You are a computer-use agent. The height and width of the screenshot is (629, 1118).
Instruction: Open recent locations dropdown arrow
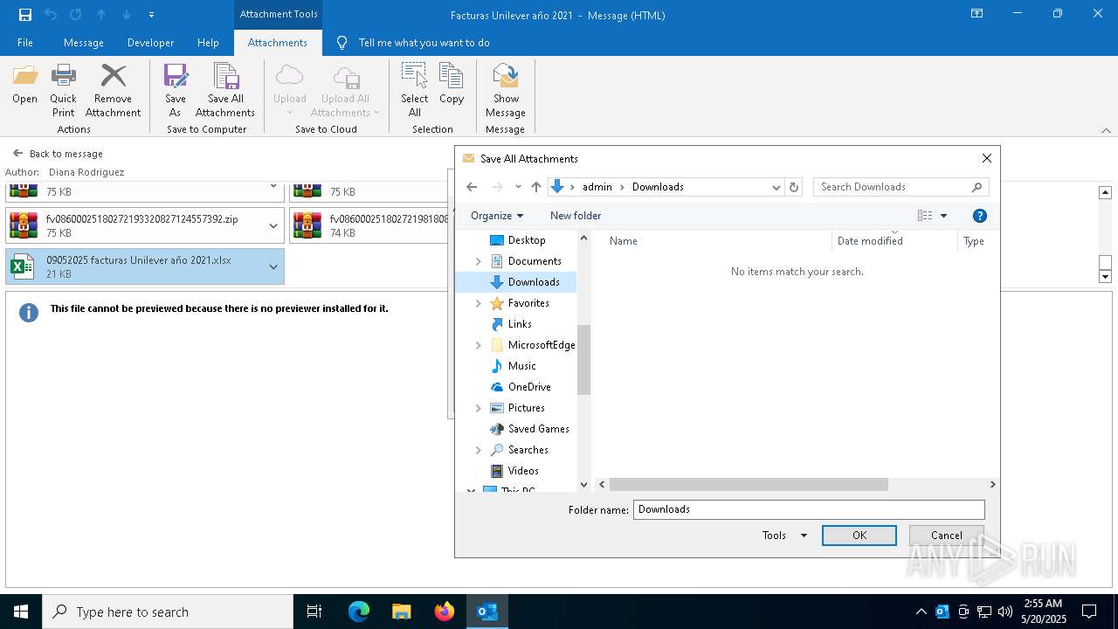click(x=518, y=187)
